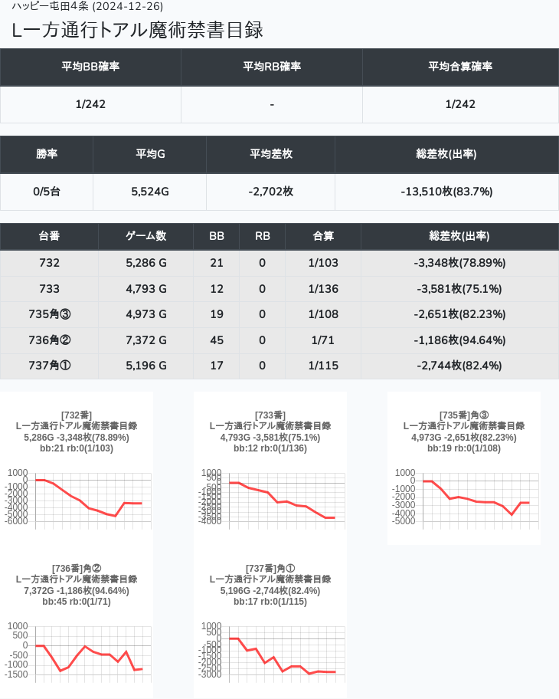Image resolution: width=559 pixels, height=699 pixels.
Task: Click the 737角① machine number cell
Action: pyautogui.click(x=49, y=366)
